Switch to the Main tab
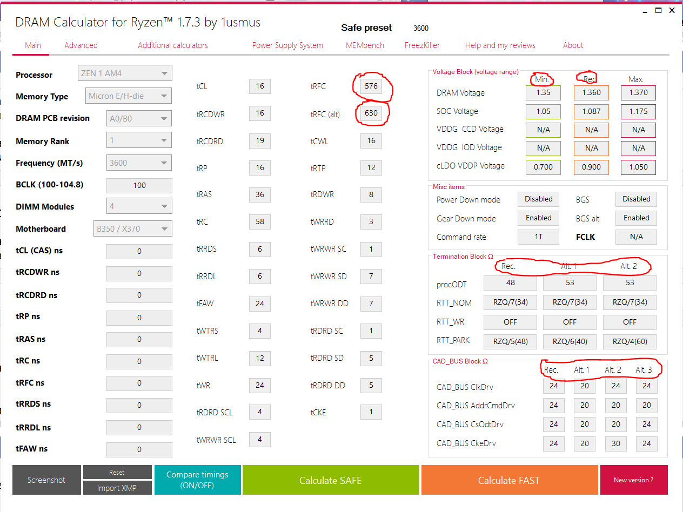Viewport: 683px width, 512px height. pyautogui.click(x=33, y=45)
